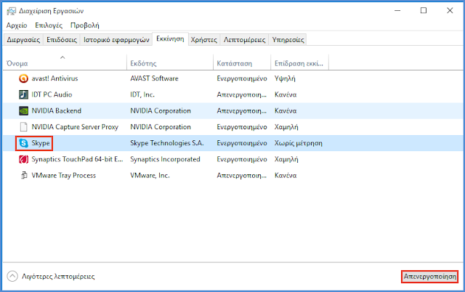Viewport: 465px width, 292px height.
Task: Click the NVIDIA Capture Server Proxy icon
Action: [x=24, y=127]
